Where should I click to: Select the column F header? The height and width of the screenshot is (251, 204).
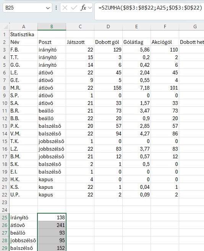[x=165, y=27]
